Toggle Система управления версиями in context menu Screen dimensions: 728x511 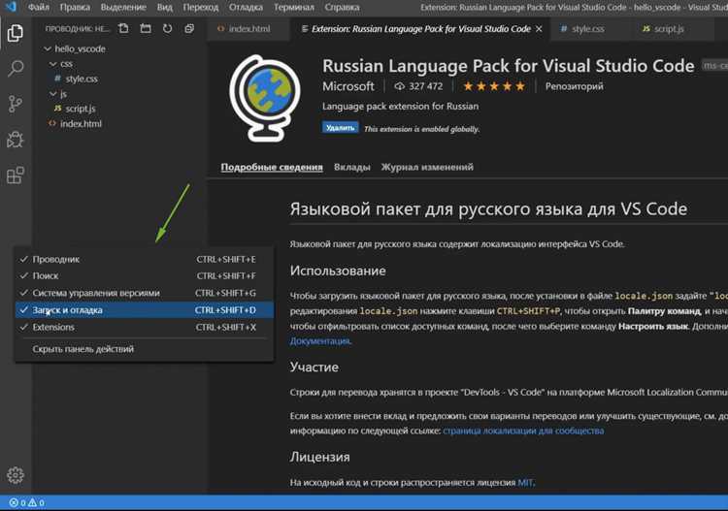point(145,293)
